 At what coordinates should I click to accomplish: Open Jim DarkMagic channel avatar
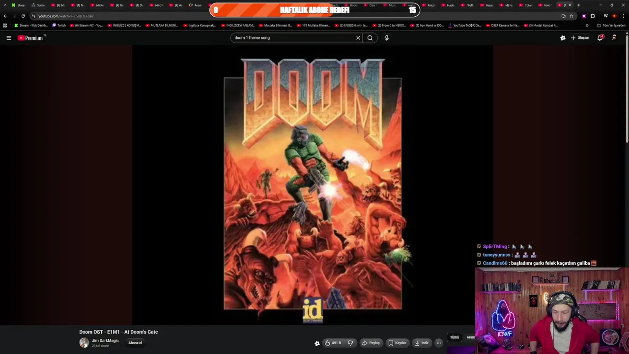click(84, 343)
